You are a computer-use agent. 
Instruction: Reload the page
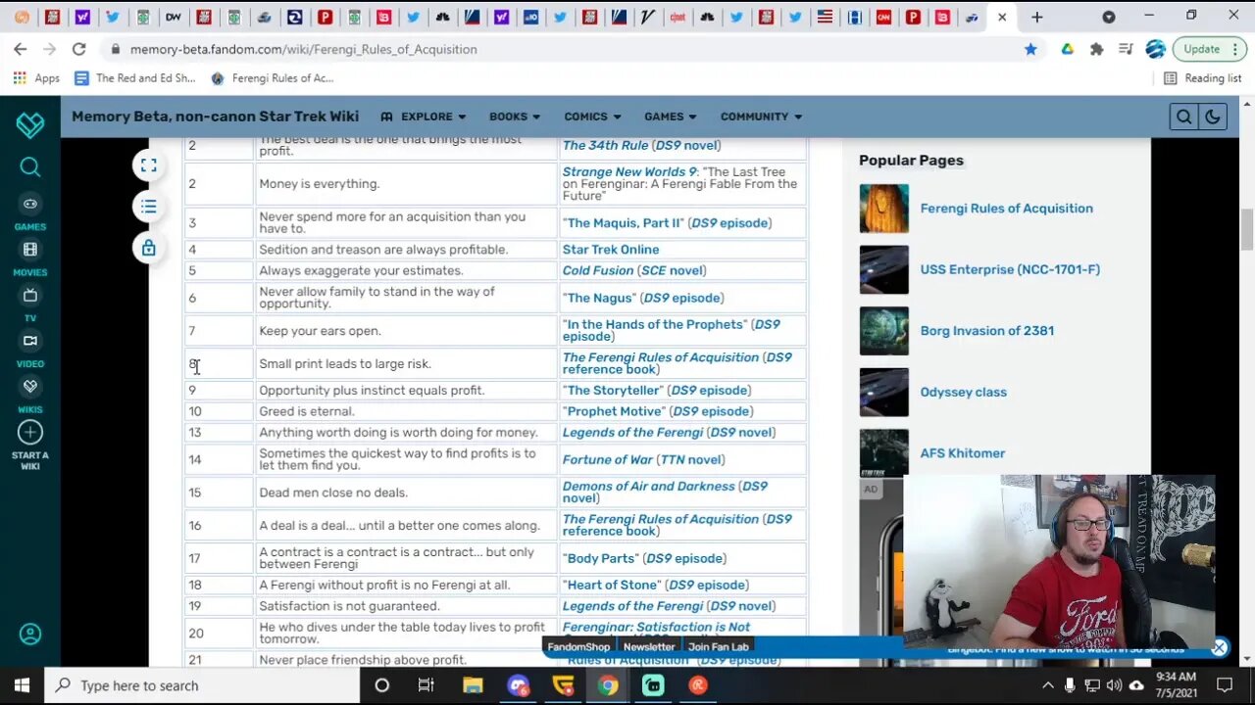tap(79, 49)
